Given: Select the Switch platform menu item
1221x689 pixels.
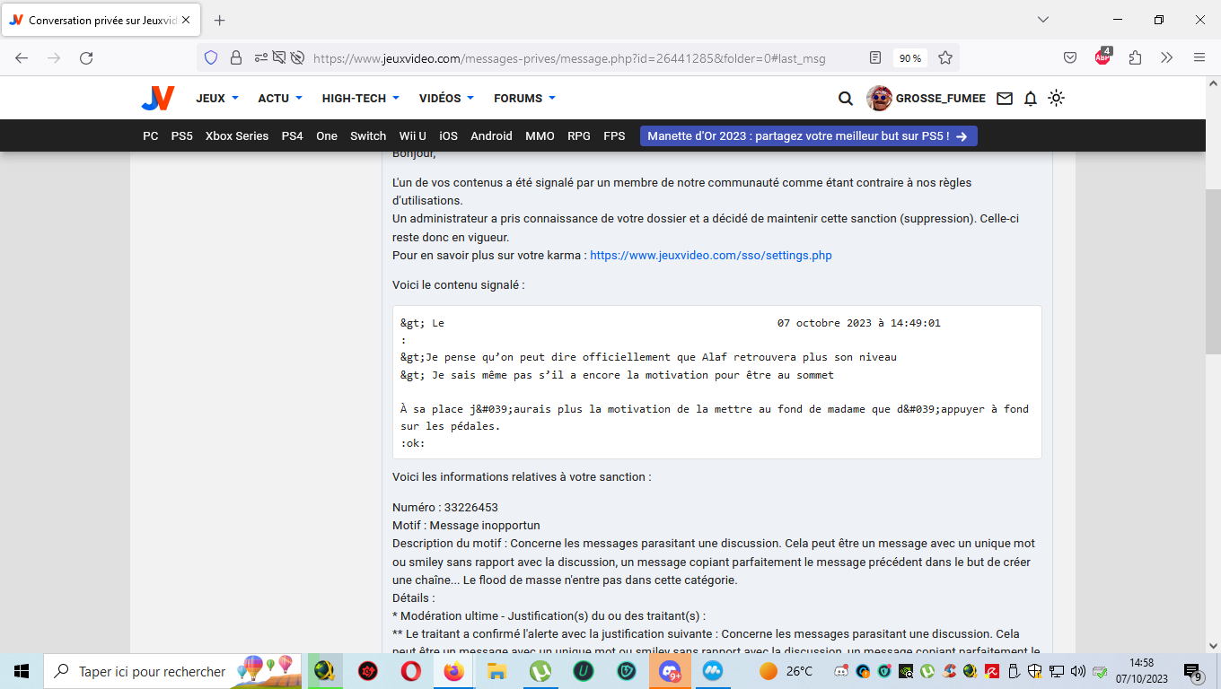Looking at the screenshot, I should 367,136.
